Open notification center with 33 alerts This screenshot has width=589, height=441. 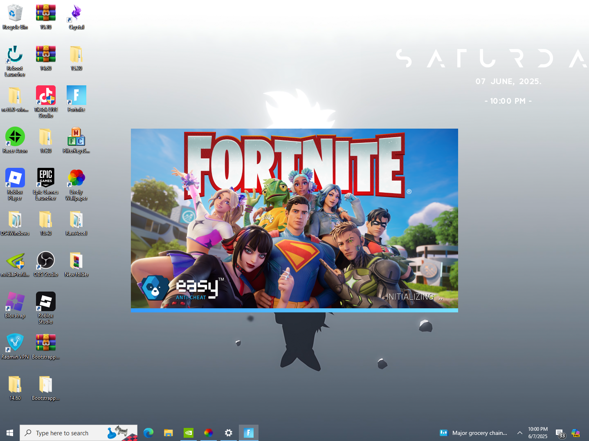point(560,433)
